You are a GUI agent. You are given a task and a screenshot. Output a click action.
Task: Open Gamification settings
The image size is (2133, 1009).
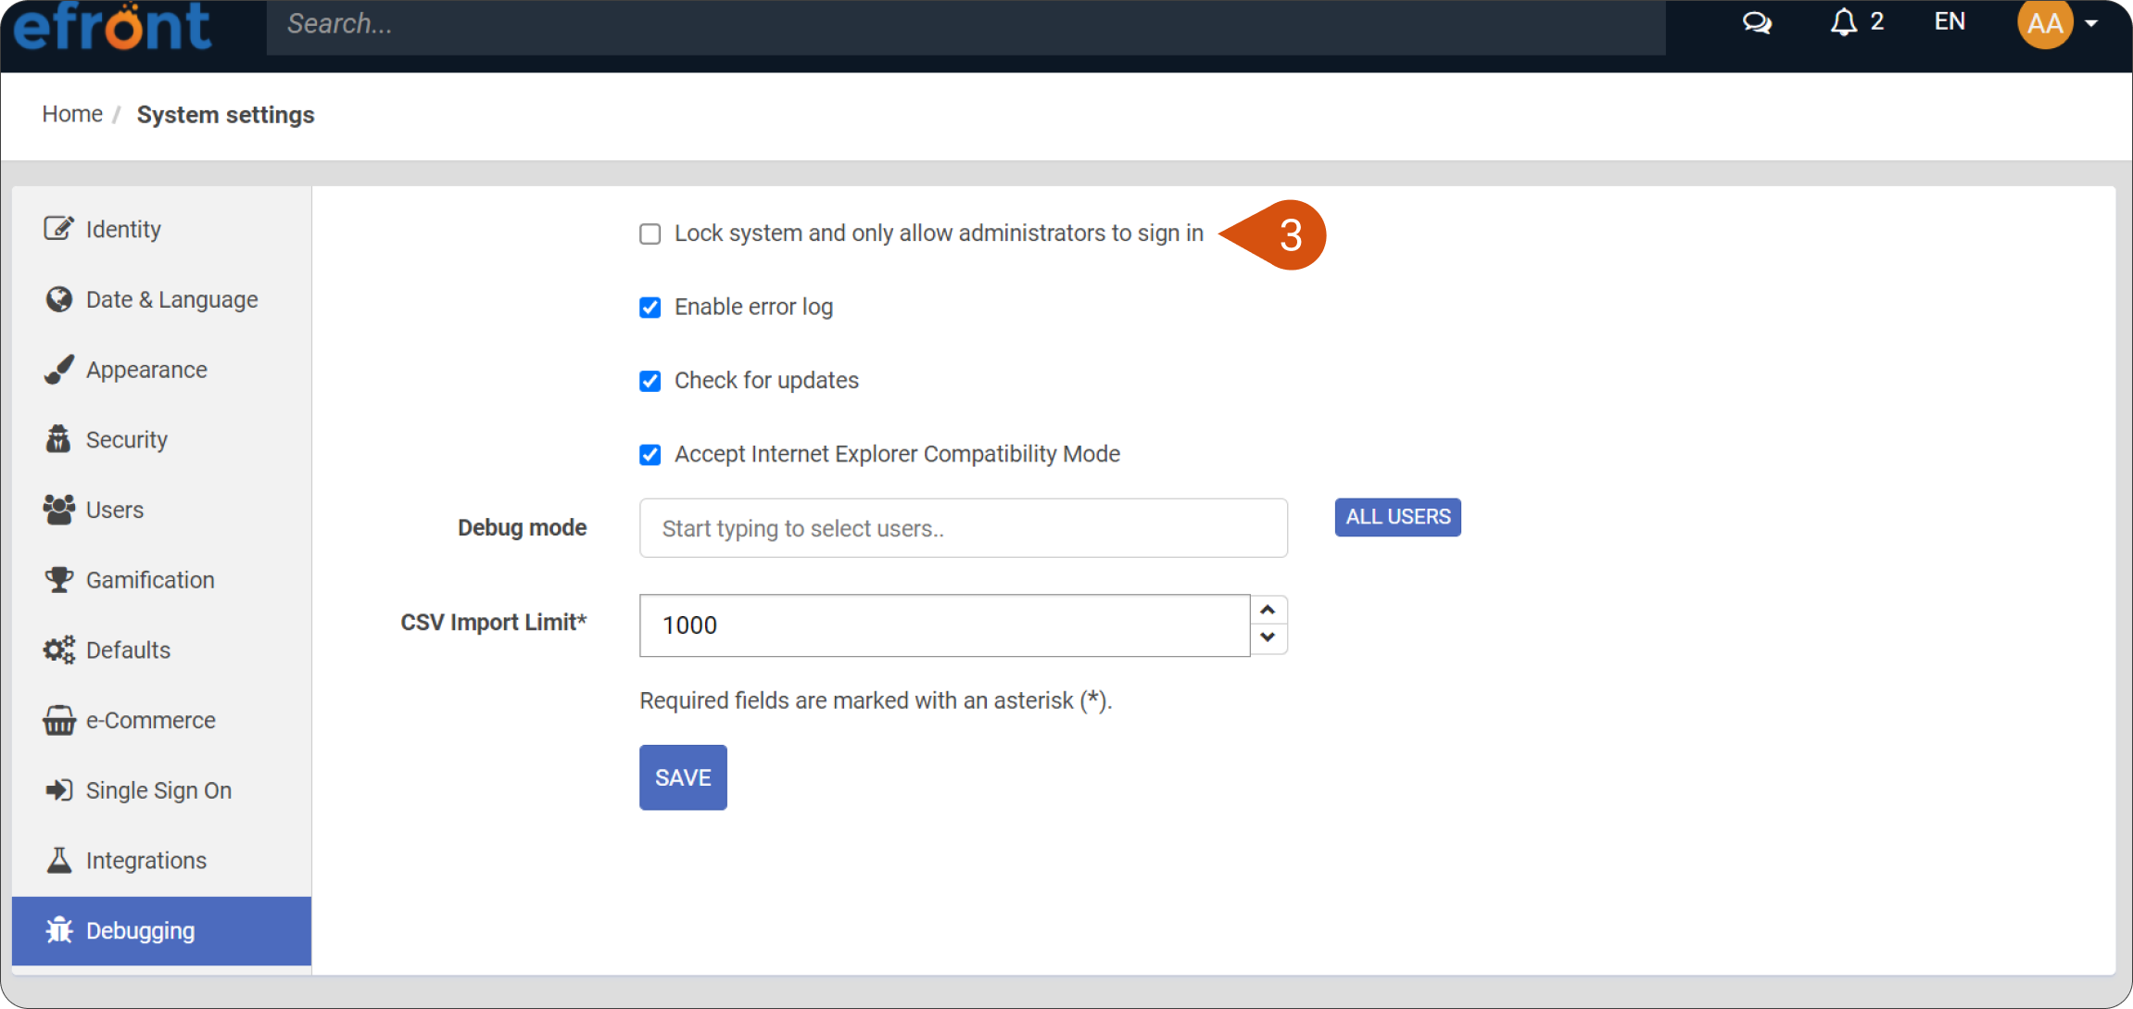pos(162,580)
